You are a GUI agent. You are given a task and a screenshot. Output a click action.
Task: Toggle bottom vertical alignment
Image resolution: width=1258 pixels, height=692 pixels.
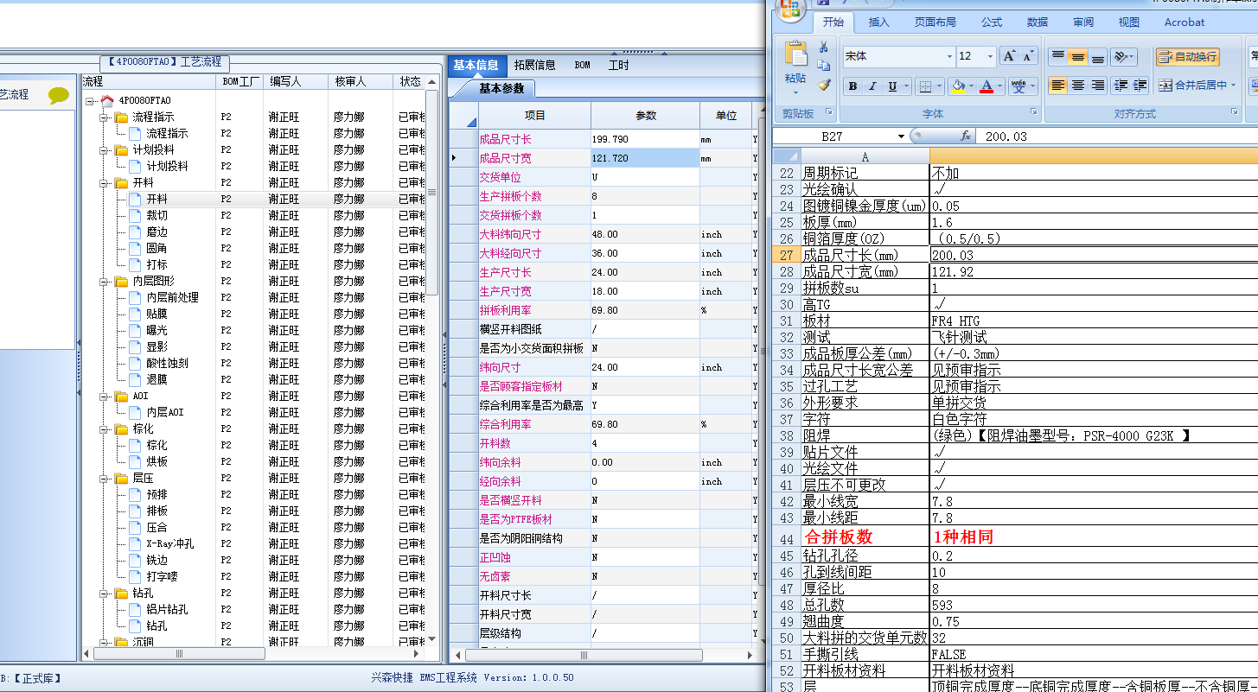pyautogui.click(x=1097, y=56)
